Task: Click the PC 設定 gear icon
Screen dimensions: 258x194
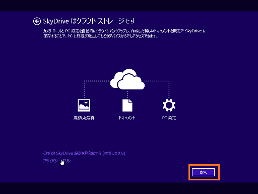Action: pyautogui.click(x=169, y=105)
